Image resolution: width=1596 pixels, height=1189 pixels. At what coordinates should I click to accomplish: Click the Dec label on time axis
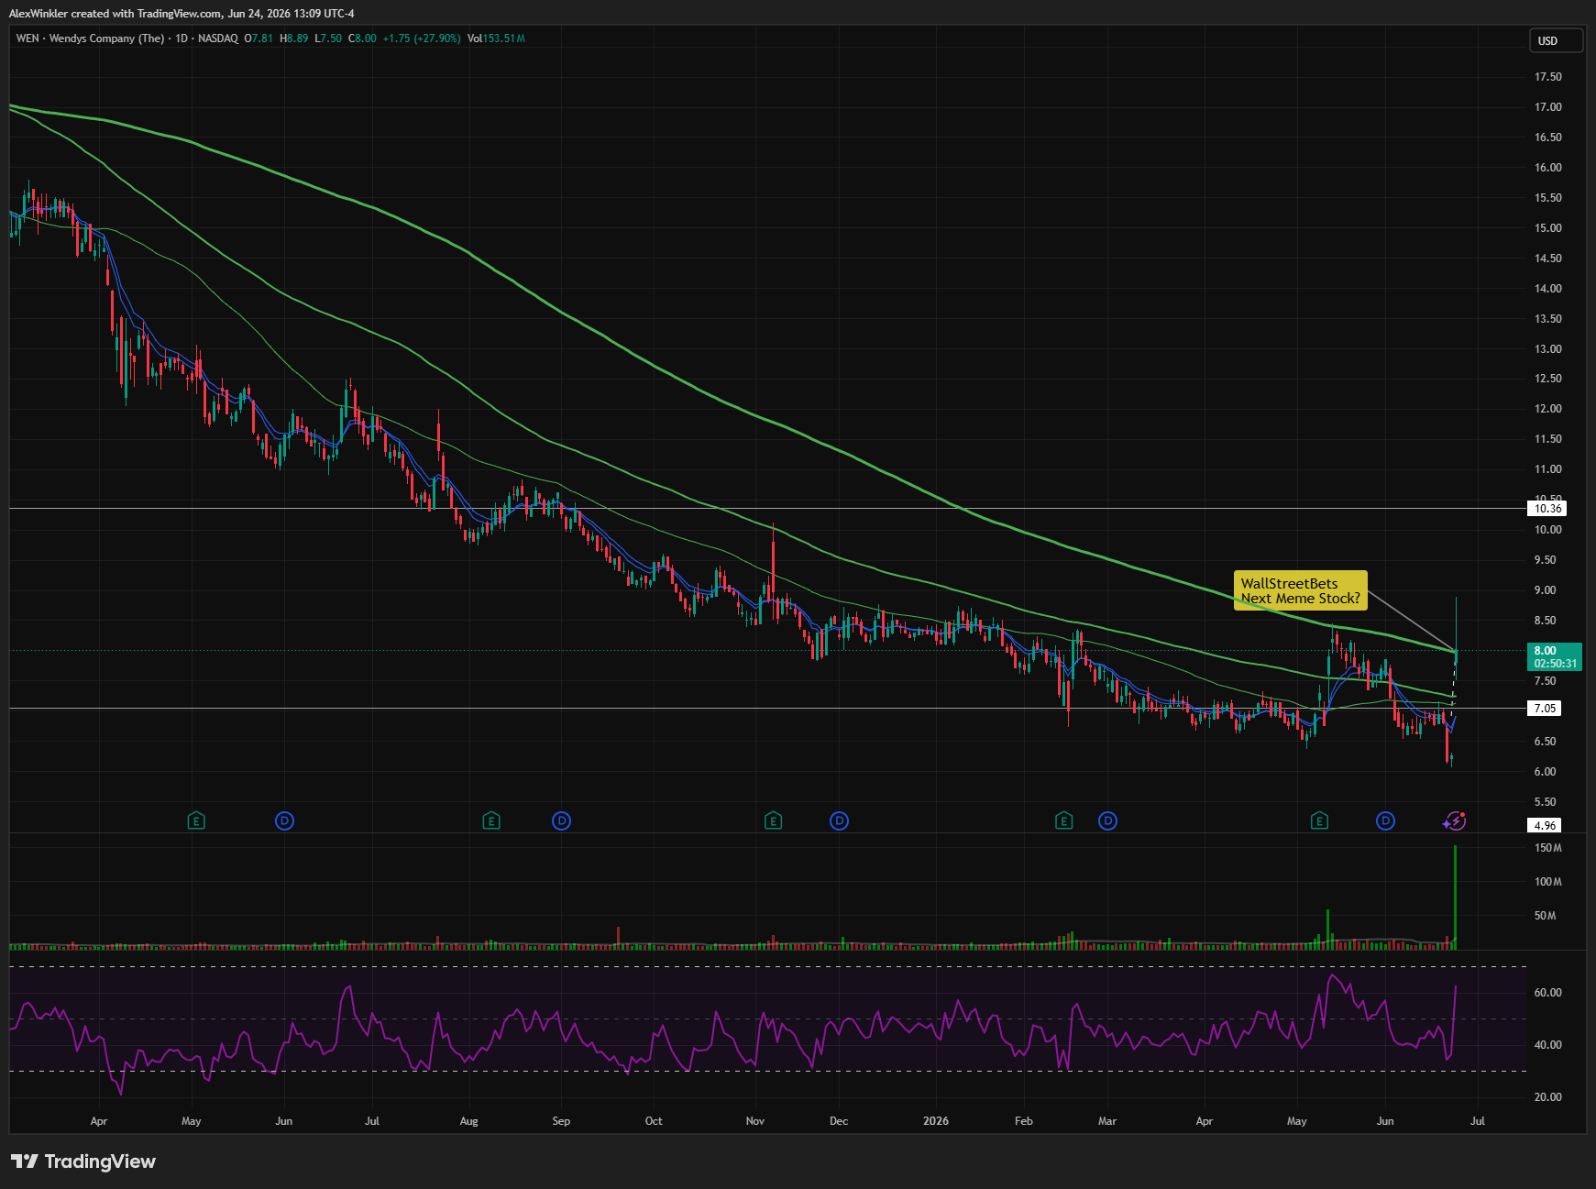click(839, 1121)
